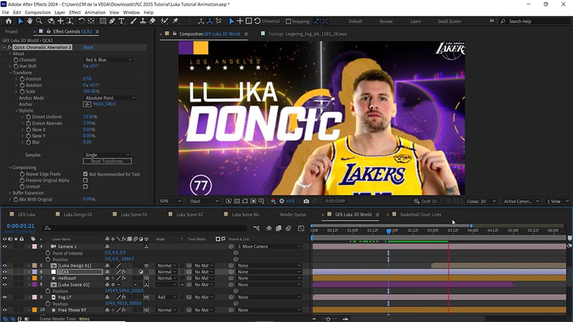The image size is (573, 322).
Task: Click the current time 0:00:01:21 display
Action: coord(20,226)
